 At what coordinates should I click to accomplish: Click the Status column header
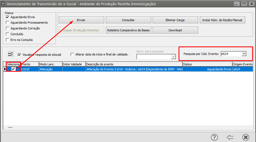[x=207, y=64]
